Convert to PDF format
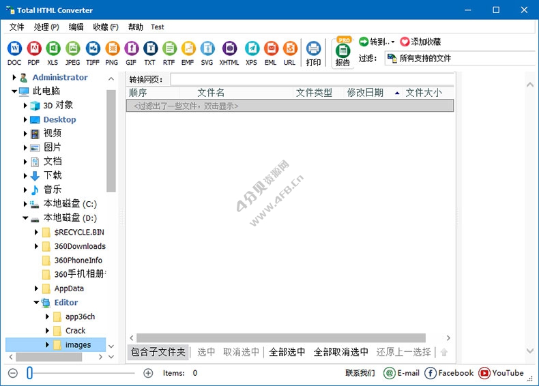 (x=33, y=53)
